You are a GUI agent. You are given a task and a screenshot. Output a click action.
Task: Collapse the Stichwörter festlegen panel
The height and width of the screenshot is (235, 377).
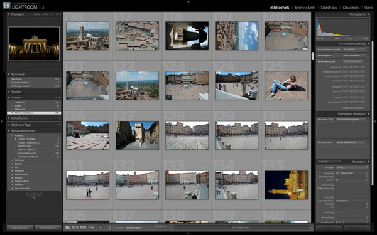pyautogui.click(x=368, y=114)
